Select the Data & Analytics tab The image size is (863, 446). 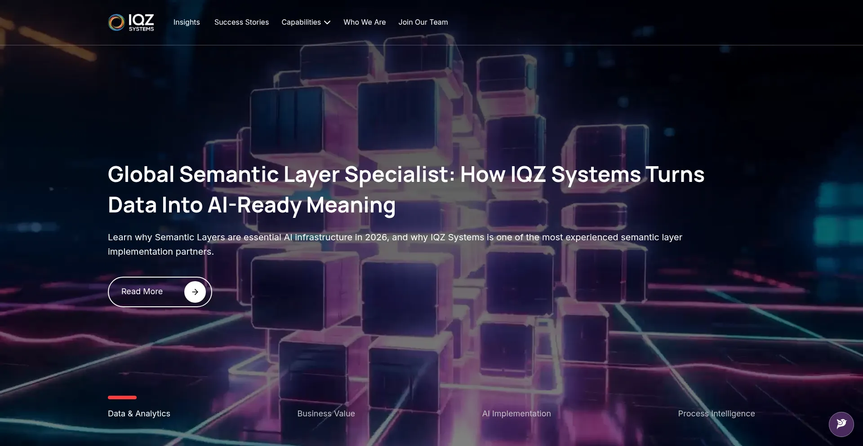139,414
